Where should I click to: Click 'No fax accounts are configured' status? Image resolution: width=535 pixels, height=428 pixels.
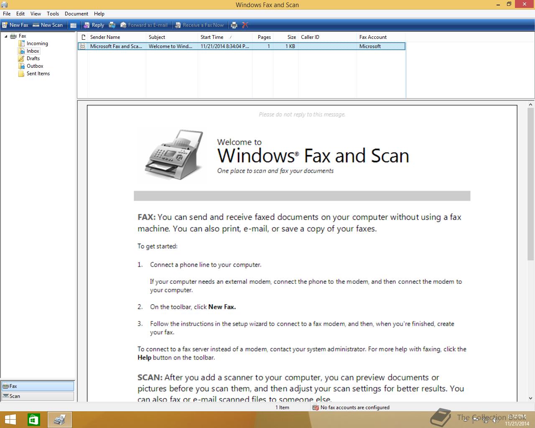coord(355,408)
